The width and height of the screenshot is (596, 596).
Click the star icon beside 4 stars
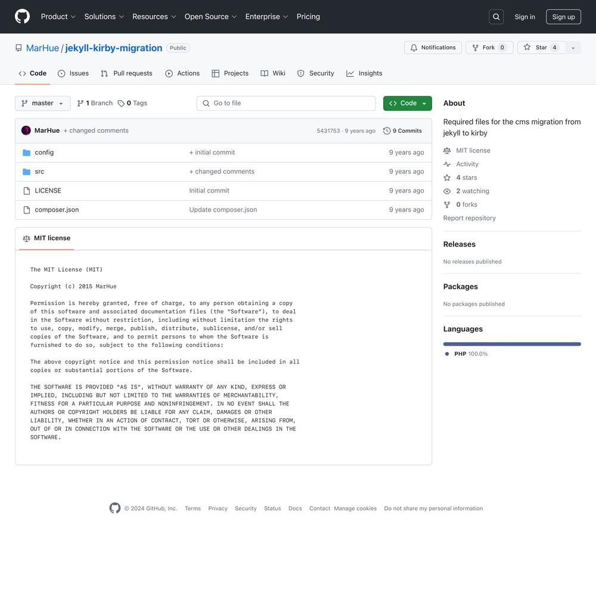tap(447, 178)
